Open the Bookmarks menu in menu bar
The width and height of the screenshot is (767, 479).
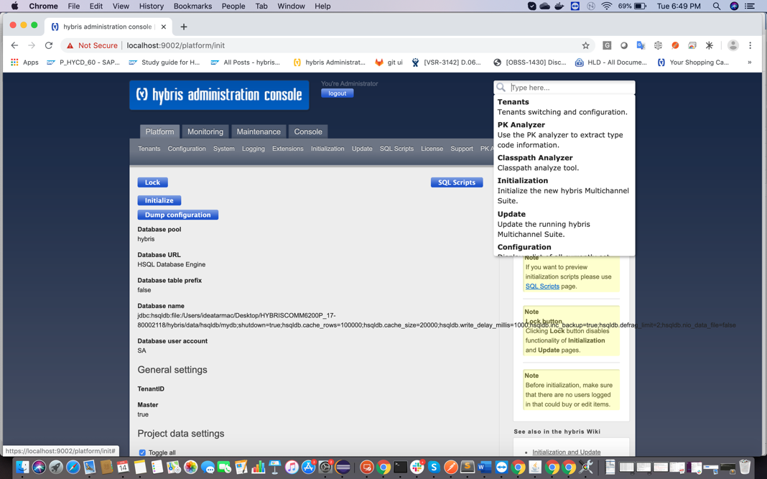point(192,6)
